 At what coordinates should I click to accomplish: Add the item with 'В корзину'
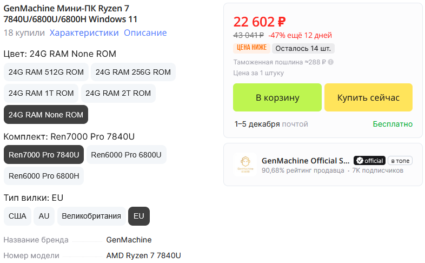[277, 97]
